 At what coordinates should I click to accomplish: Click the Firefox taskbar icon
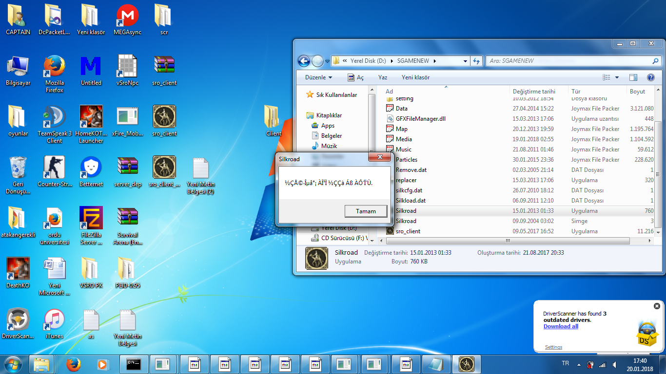pyautogui.click(x=74, y=364)
